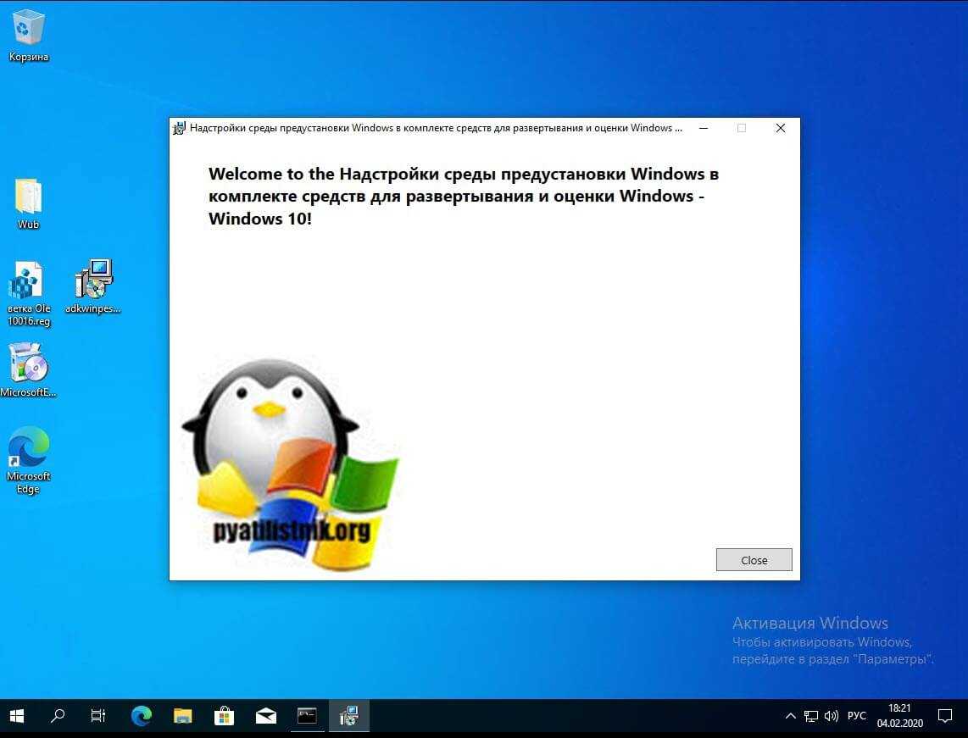Open Task View from the taskbar
Viewport: 968px width, 738px height.
pyautogui.click(x=98, y=717)
